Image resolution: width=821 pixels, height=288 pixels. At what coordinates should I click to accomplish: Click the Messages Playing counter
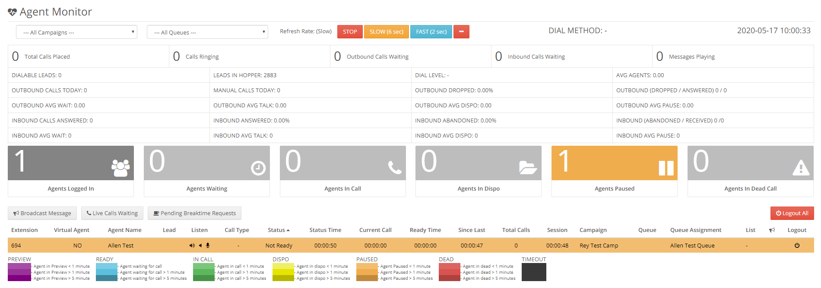click(x=733, y=56)
